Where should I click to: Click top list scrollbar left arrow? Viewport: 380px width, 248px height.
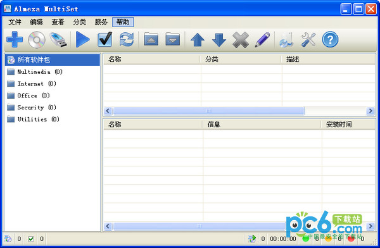click(108, 111)
